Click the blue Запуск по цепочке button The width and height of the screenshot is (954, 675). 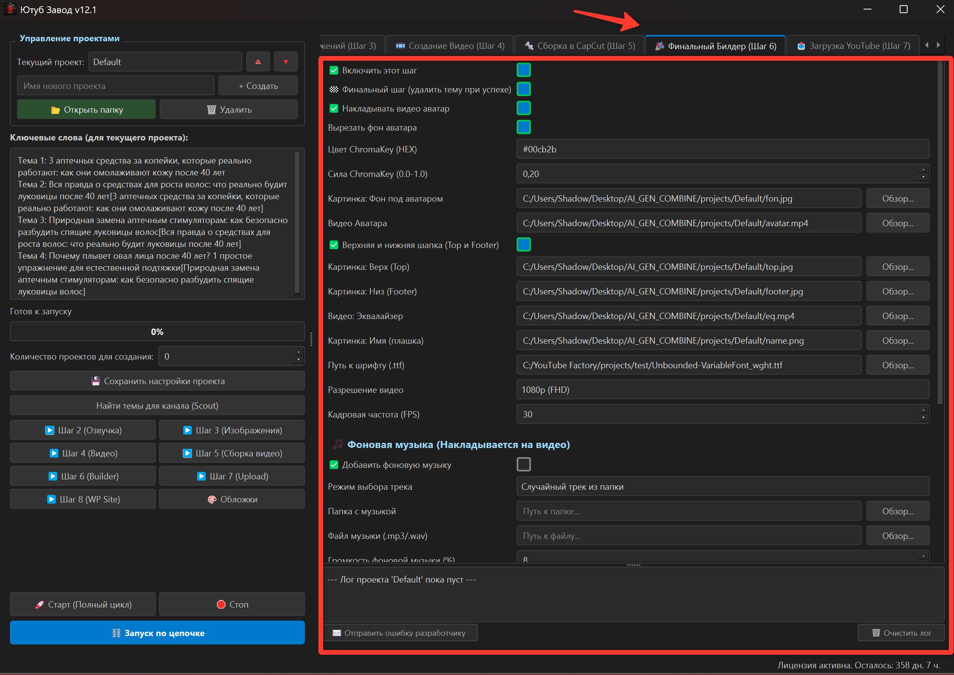(157, 633)
